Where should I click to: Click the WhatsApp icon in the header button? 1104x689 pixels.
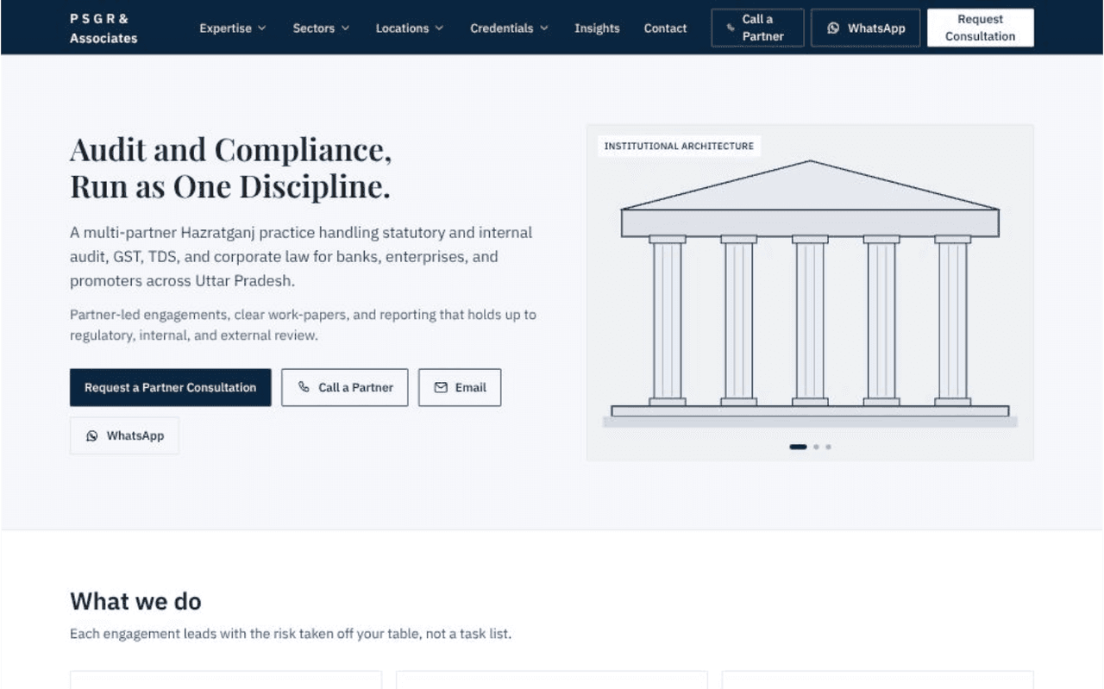tap(833, 28)
